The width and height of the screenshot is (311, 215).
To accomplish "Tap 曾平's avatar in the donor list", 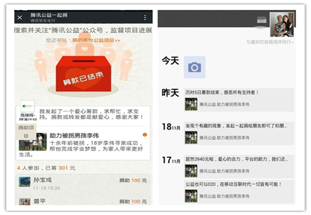I will point(25,202).
